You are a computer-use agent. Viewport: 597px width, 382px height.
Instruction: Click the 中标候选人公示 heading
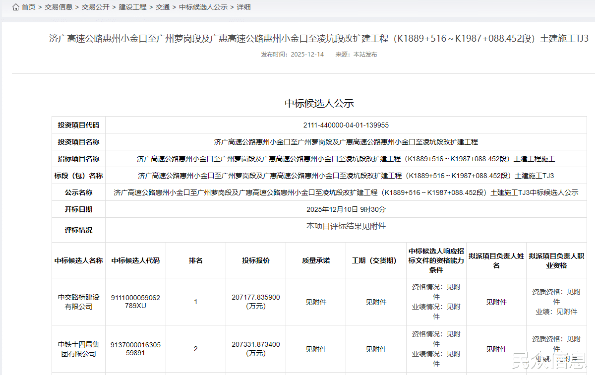coord(319,103)
